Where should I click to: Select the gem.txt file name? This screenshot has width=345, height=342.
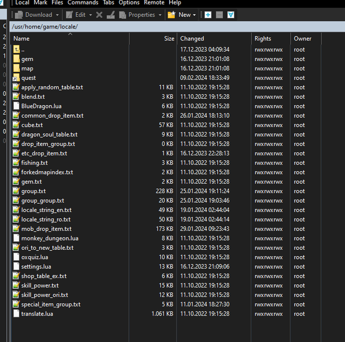(x=31, y=182)
